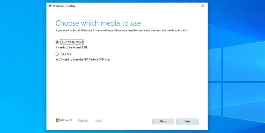This screenshot has width=265, height=133.
Task: Click 'It needs to be at least 8 GB.' text
Action: coord(72,48)
